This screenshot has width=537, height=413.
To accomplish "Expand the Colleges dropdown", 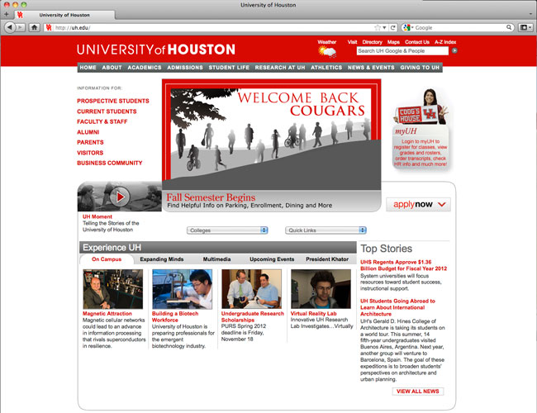I will [227, 230].
